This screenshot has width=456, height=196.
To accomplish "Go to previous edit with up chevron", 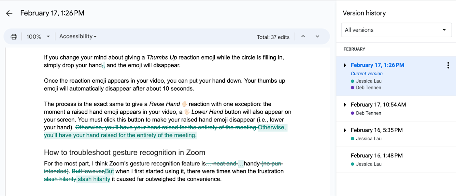I will [x=303, y=36].
